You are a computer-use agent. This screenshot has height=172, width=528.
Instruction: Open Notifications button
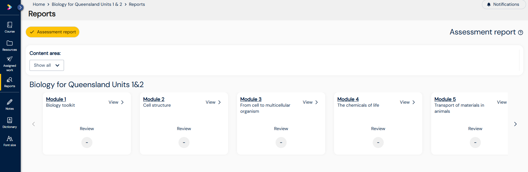pyautogui.click(x=503, y=4)
